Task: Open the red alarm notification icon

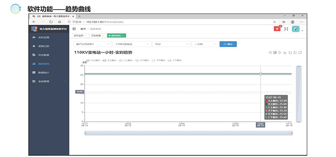Action: [x=277, y=29]
